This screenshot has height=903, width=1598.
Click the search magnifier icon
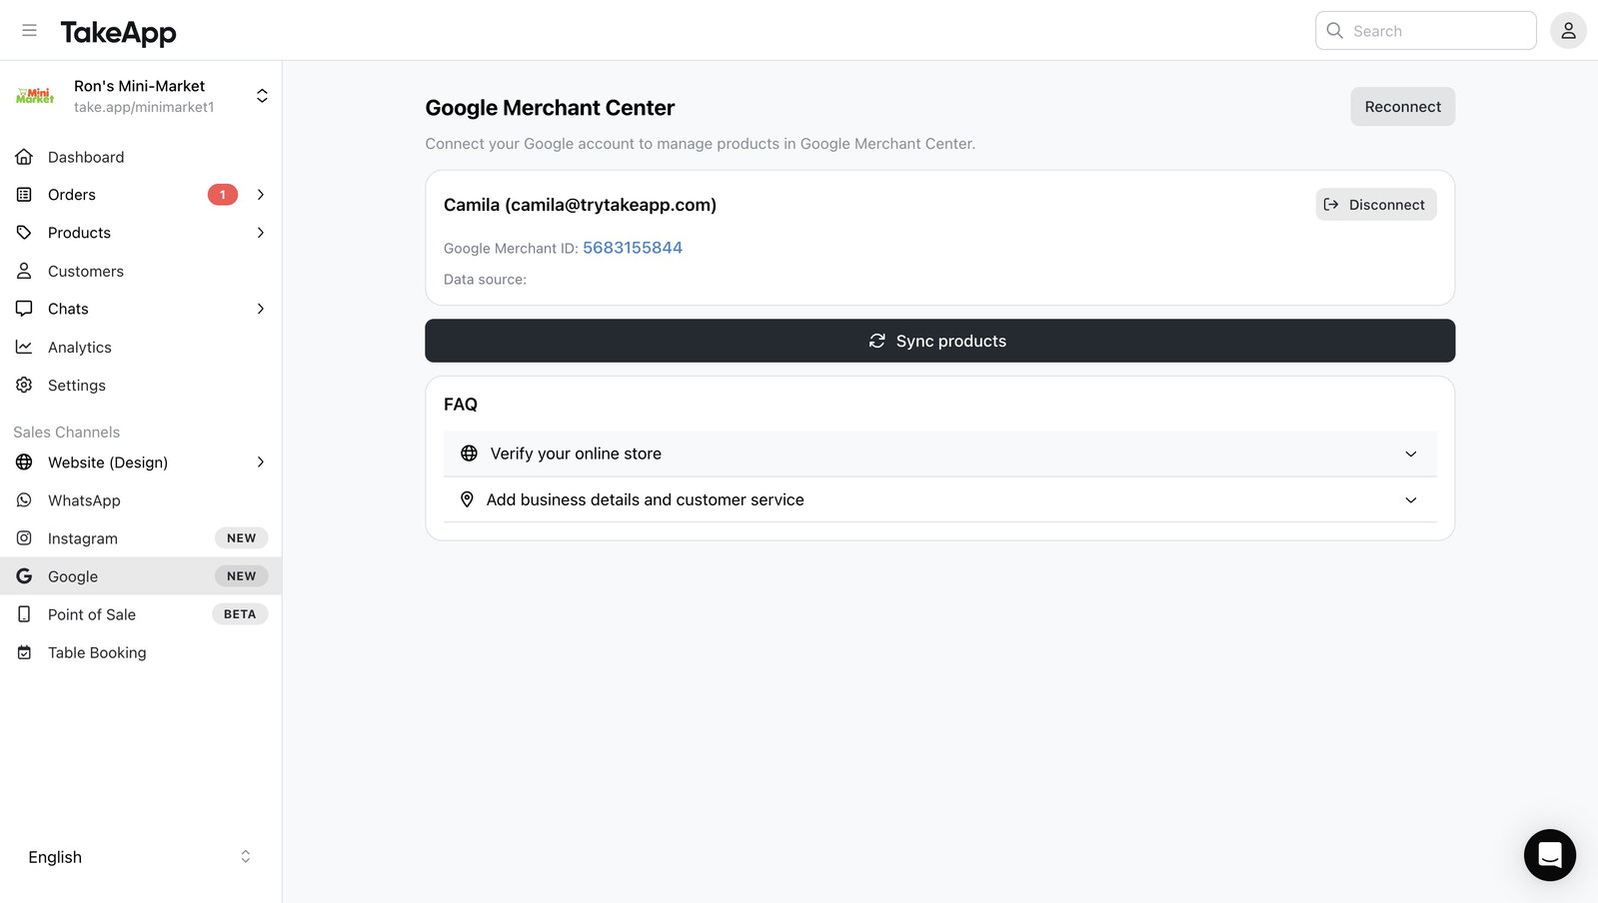click(x=1334, y=31)
